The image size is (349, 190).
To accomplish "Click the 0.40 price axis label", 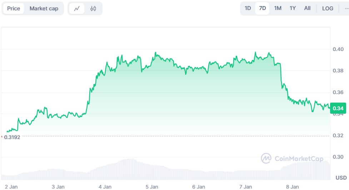I will click(x=338, y=49).
